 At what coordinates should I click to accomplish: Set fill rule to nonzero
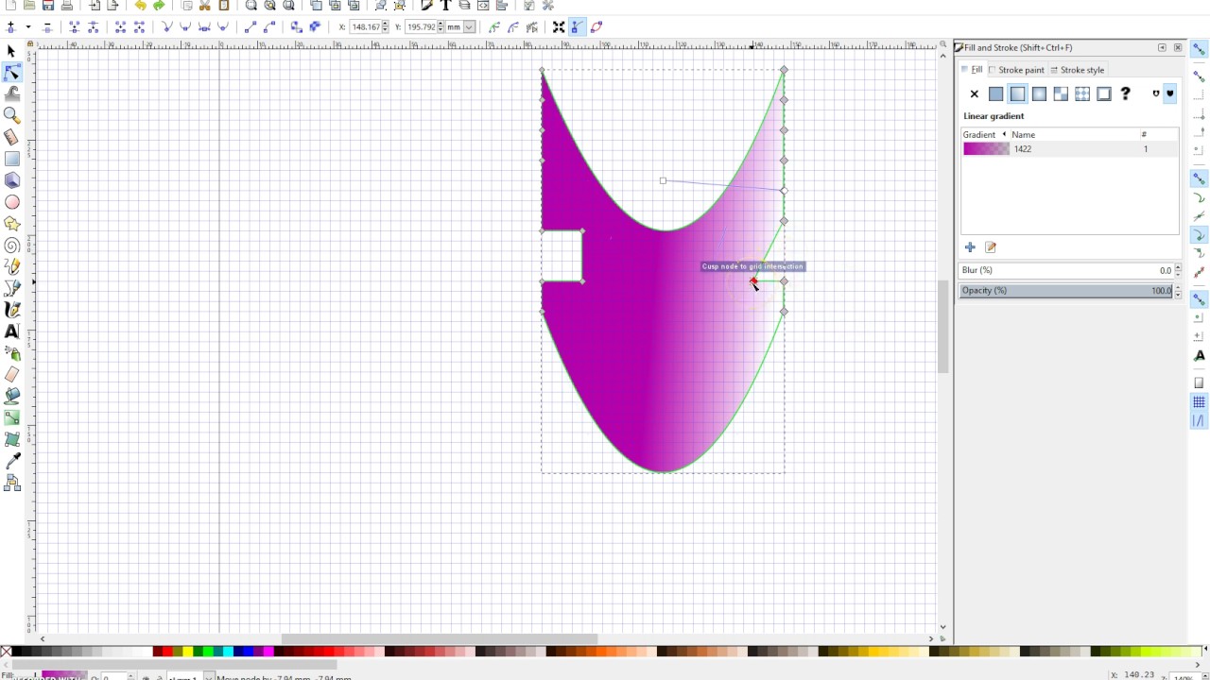(x=1170, y=93)
